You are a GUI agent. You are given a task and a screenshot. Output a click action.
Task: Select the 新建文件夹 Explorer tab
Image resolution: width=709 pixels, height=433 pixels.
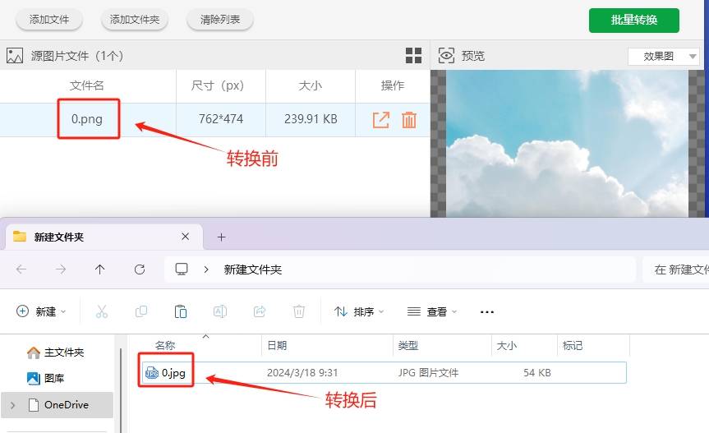(104, 237)
